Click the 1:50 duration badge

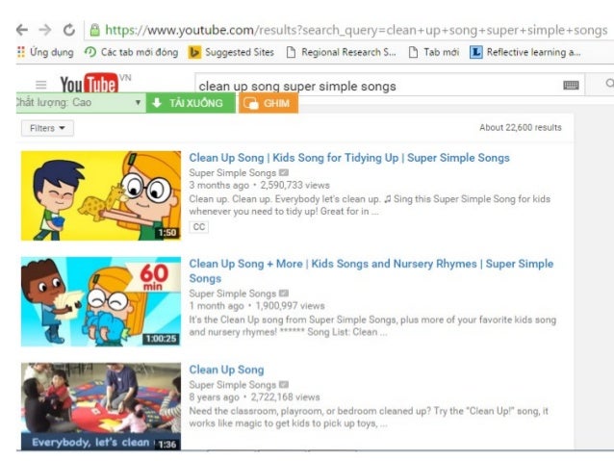(x=167, y=233)
